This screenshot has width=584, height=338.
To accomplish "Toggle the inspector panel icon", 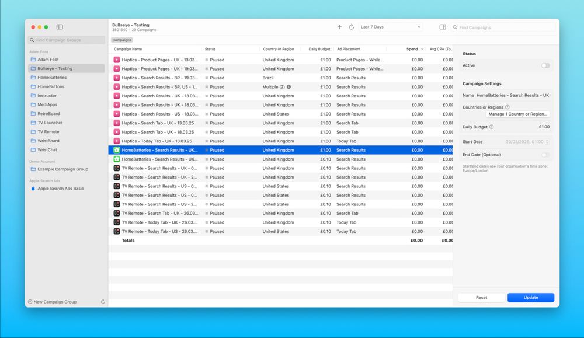I will (x=443, y=27).
